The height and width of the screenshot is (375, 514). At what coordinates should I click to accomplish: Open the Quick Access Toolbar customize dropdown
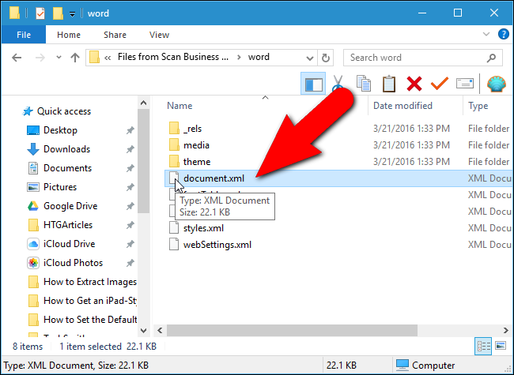tap(72, 13)
